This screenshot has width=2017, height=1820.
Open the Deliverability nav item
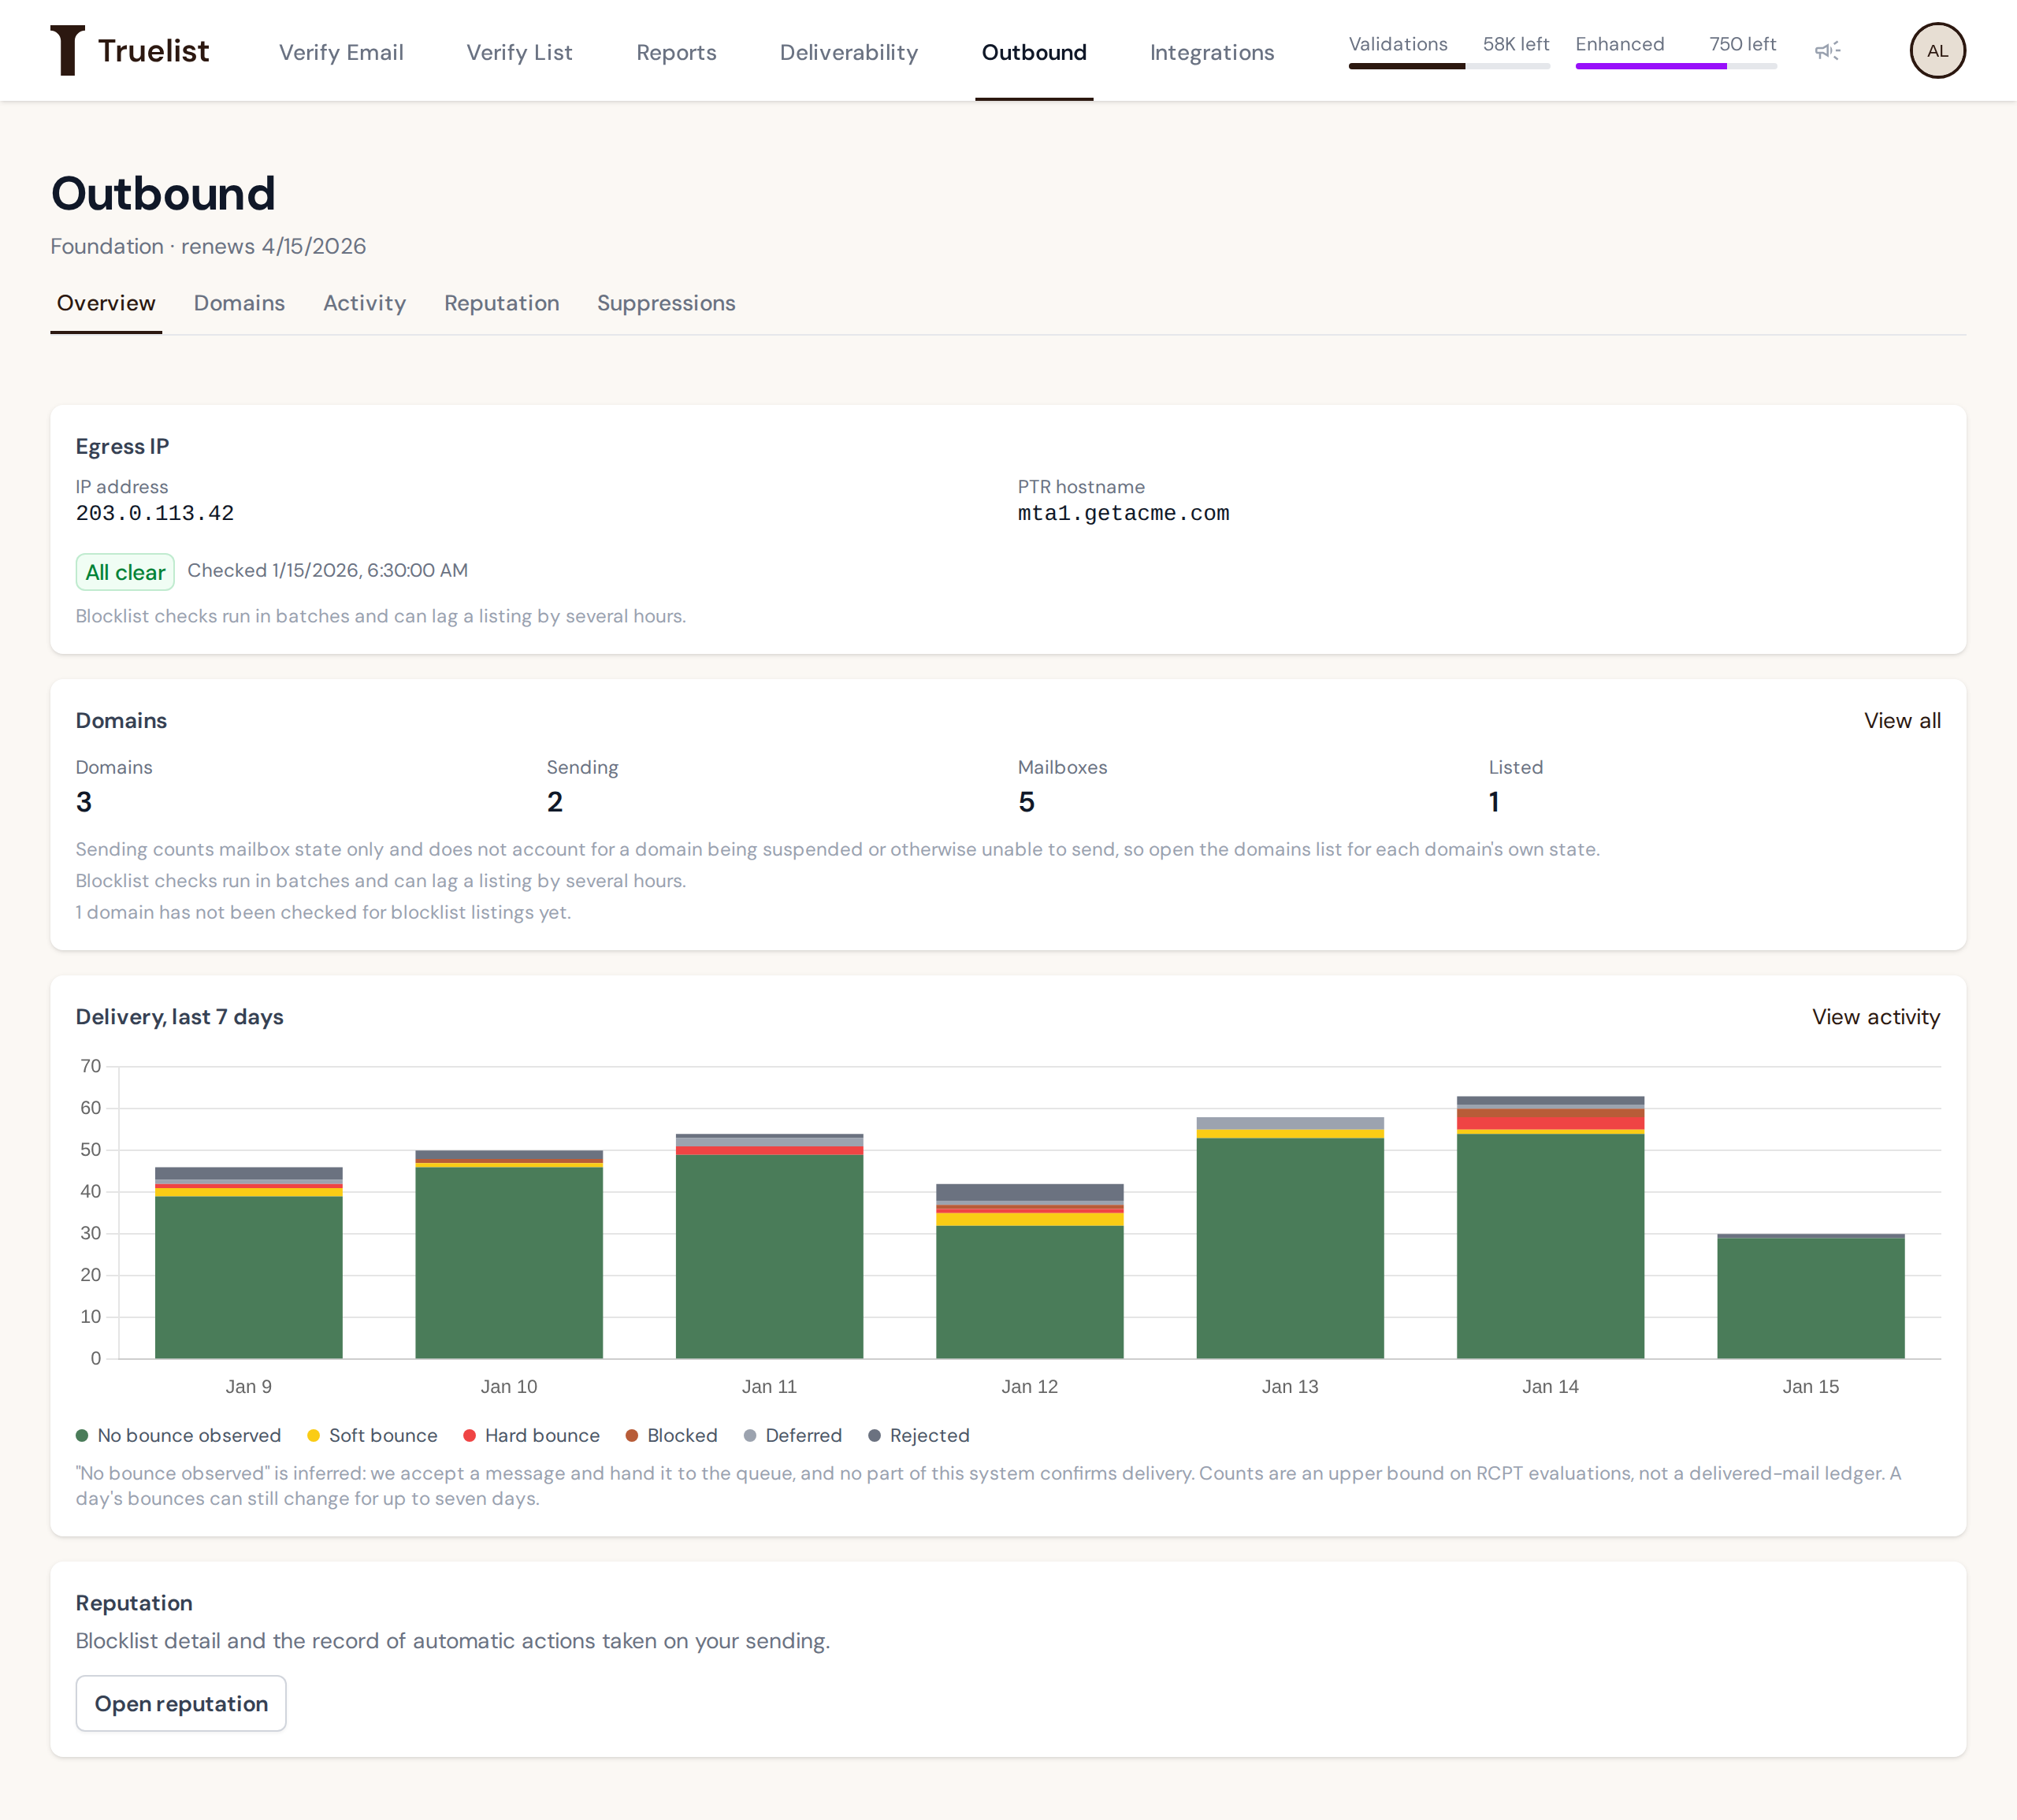848,52
